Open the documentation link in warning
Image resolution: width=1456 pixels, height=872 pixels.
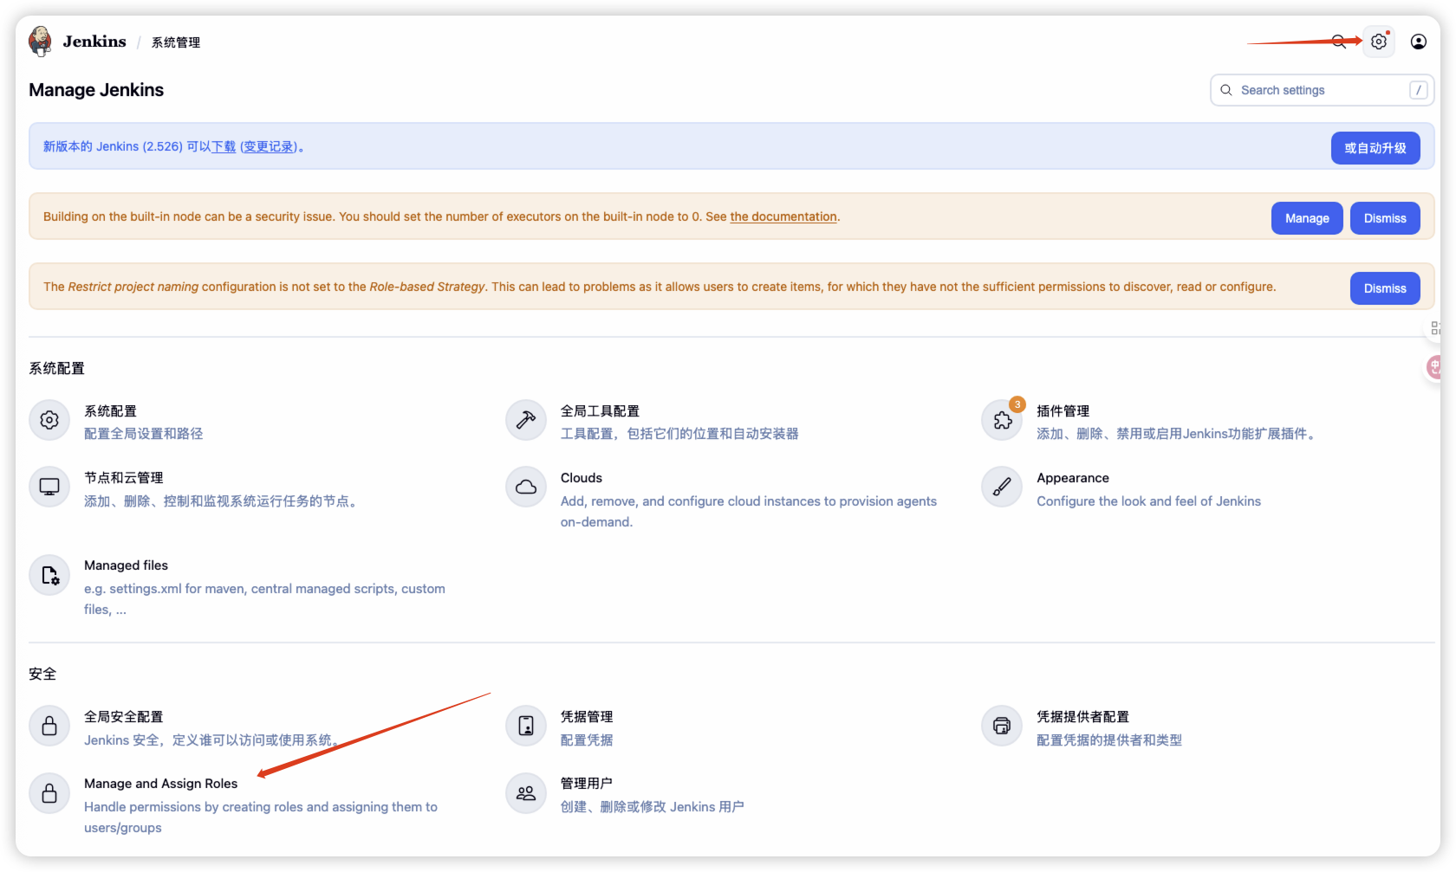pos(783,216)
